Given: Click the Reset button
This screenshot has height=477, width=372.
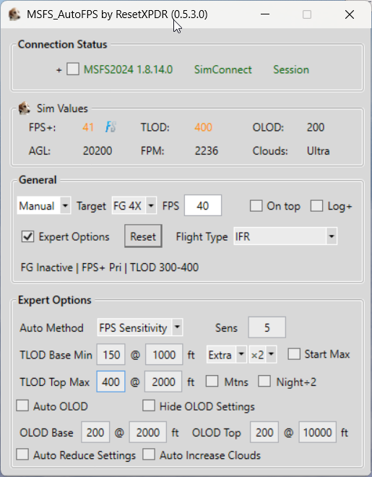Looking at the screenshot, I should [143, 236].
